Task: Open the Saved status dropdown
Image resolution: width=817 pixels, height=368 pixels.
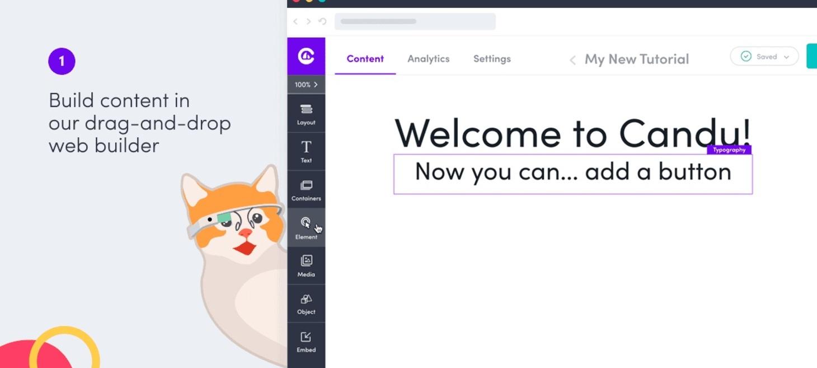Action: point(764,57)
